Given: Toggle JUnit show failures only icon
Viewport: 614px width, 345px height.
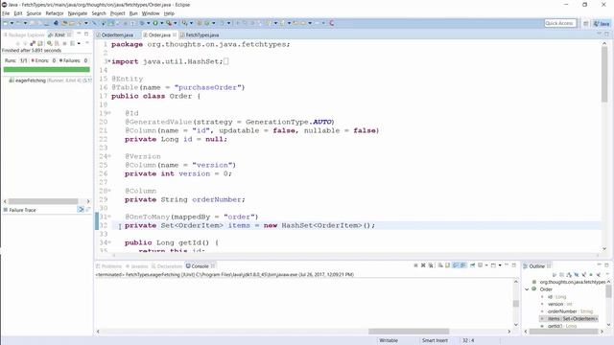Looking at the screenshot, I should click(x=33, y=43).
